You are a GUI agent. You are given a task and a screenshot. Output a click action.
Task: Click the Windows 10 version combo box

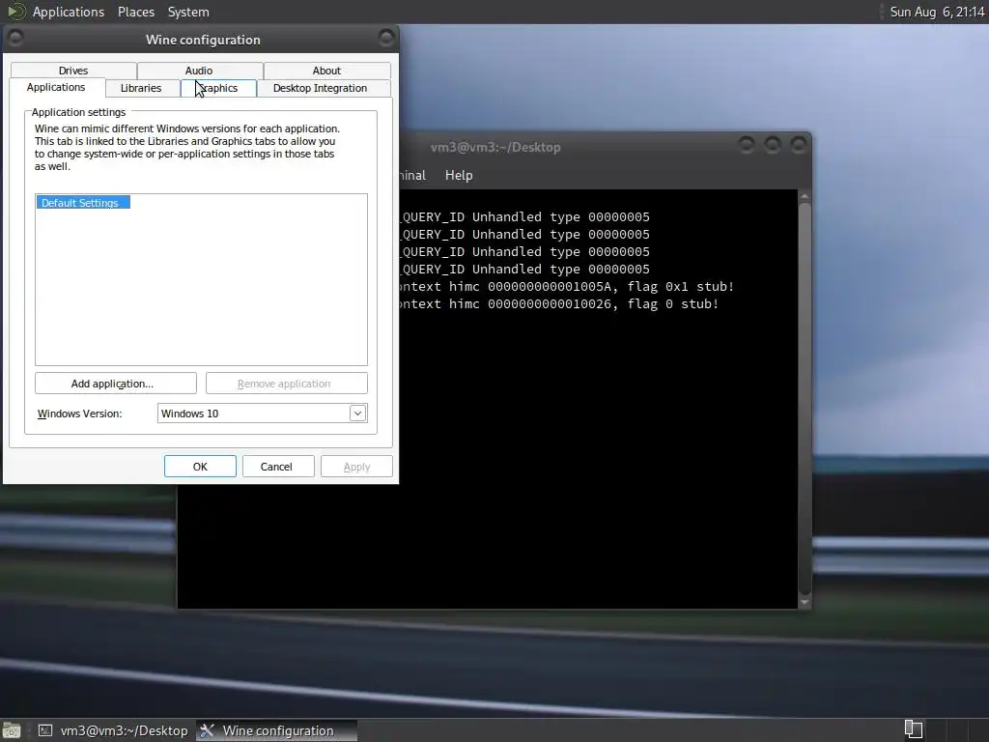263,414
